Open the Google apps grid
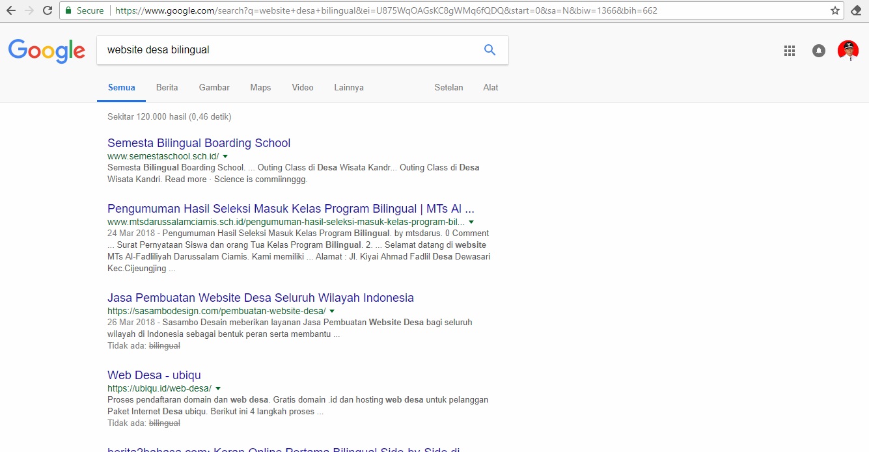The height and width of the screenshot is (452, 869). [x=790, y=51]
